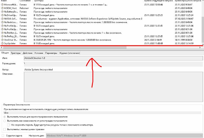Open the Параметры tab

[x=51, y=53]
